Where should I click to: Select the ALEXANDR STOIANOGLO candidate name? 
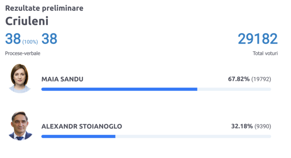82,126
